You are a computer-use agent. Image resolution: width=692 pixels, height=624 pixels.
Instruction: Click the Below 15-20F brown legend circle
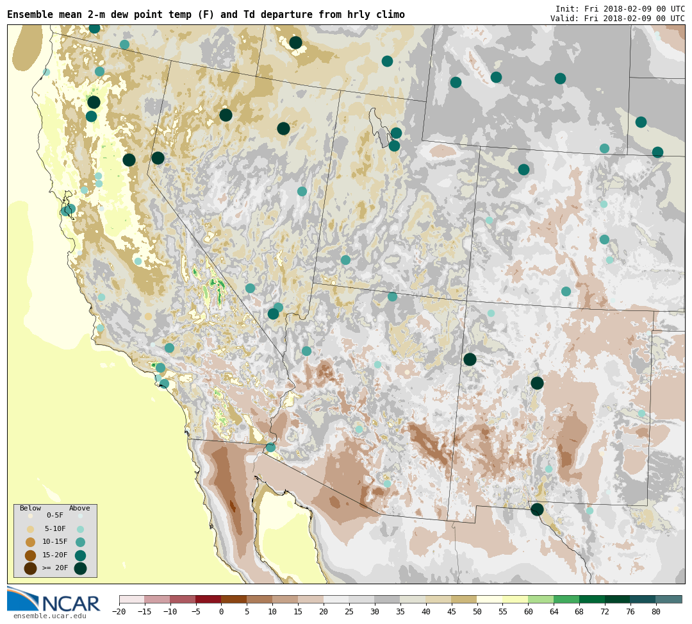tap(30, 555)
